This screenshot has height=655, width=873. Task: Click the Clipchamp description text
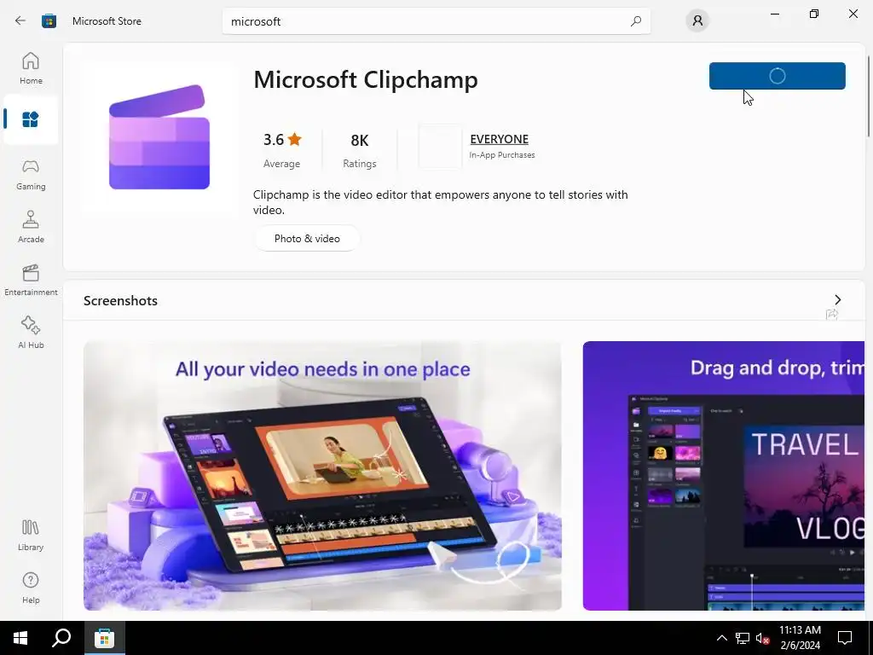click(x=441, y=202)
